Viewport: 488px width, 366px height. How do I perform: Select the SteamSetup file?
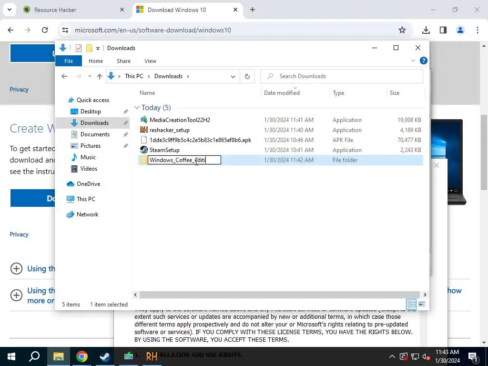(164, 150)
